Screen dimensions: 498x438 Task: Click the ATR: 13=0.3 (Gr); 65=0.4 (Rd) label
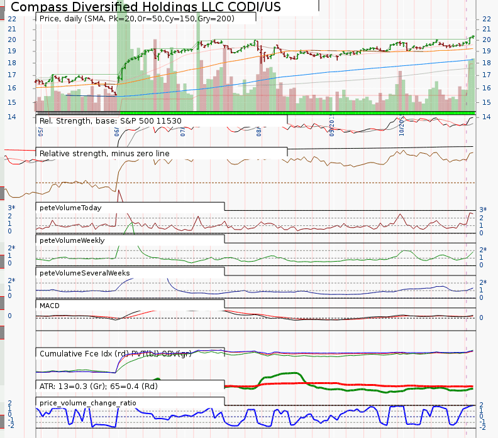(99, 387)
